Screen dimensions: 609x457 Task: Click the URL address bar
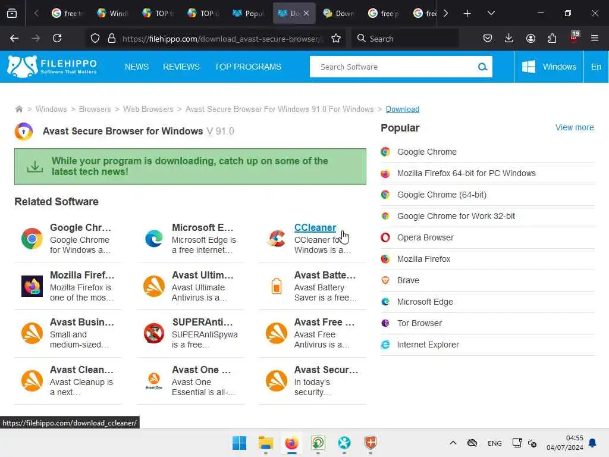(x=222, y=39)
